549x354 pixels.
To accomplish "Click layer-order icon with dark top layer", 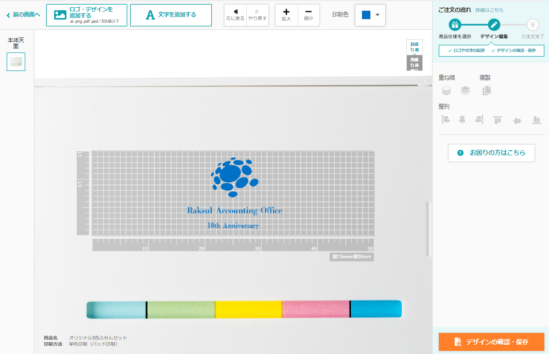I will [x=466, y=91].
